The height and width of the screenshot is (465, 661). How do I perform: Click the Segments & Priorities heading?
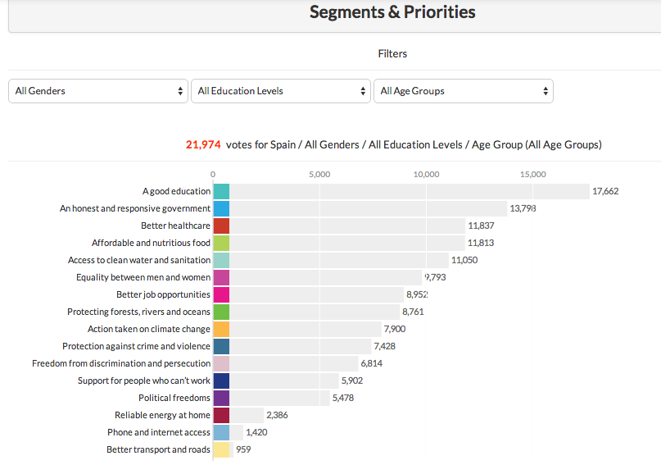(392, 12)
